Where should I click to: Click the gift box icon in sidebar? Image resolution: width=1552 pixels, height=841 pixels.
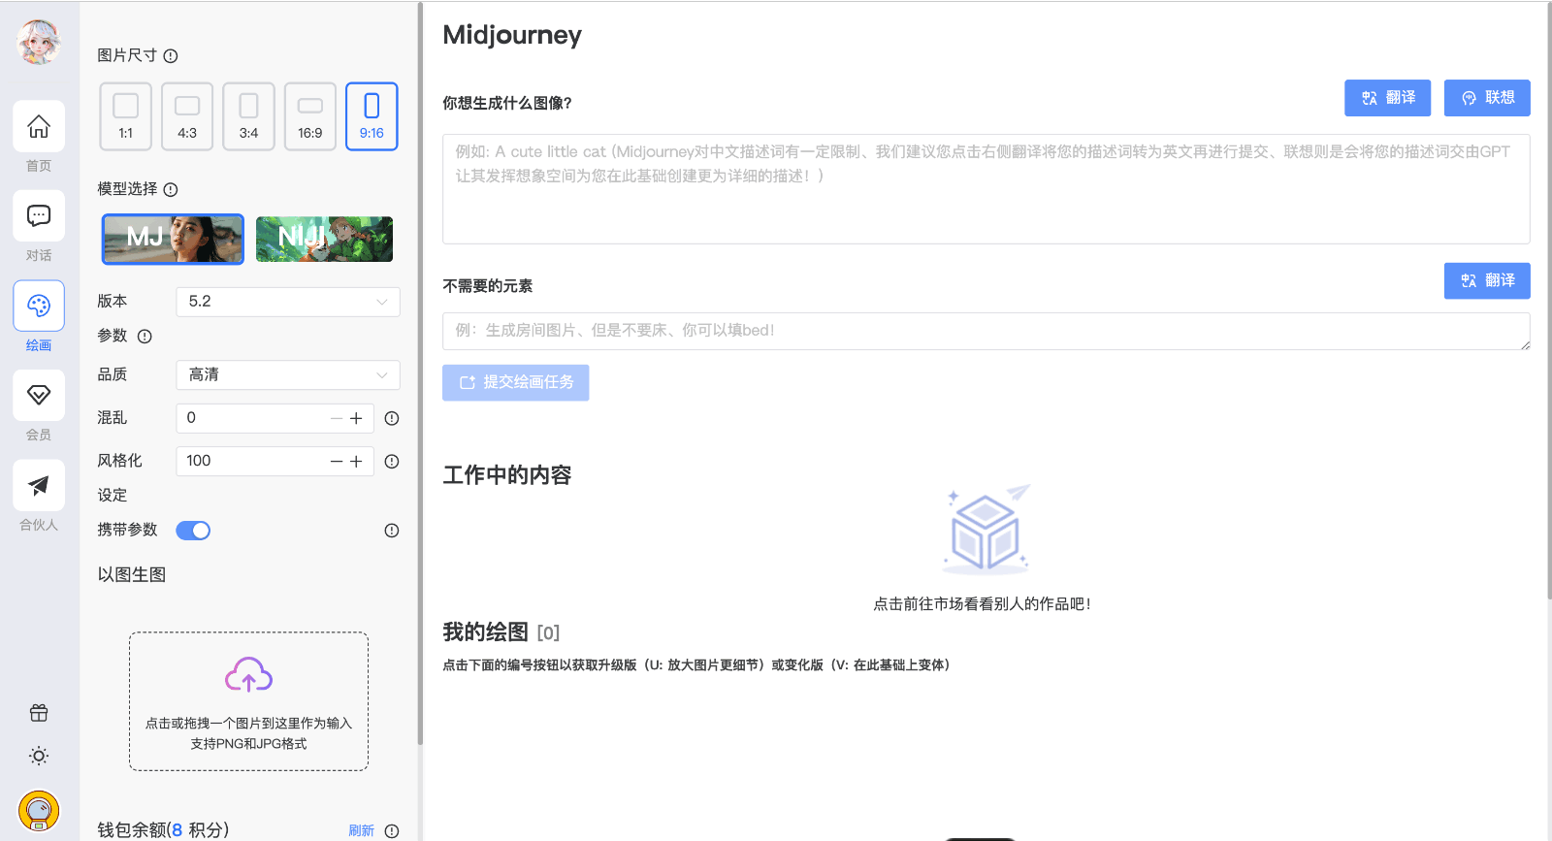[39, 713]
